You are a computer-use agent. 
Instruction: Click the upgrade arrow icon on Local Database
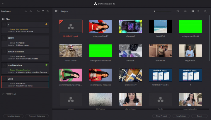click(46, 65)
